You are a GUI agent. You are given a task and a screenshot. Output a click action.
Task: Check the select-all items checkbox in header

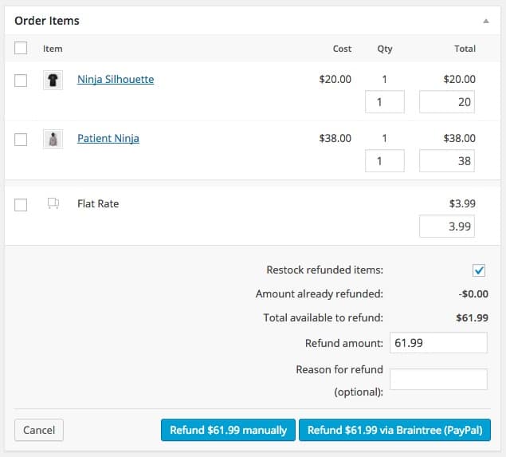click(x=22, y=49)
